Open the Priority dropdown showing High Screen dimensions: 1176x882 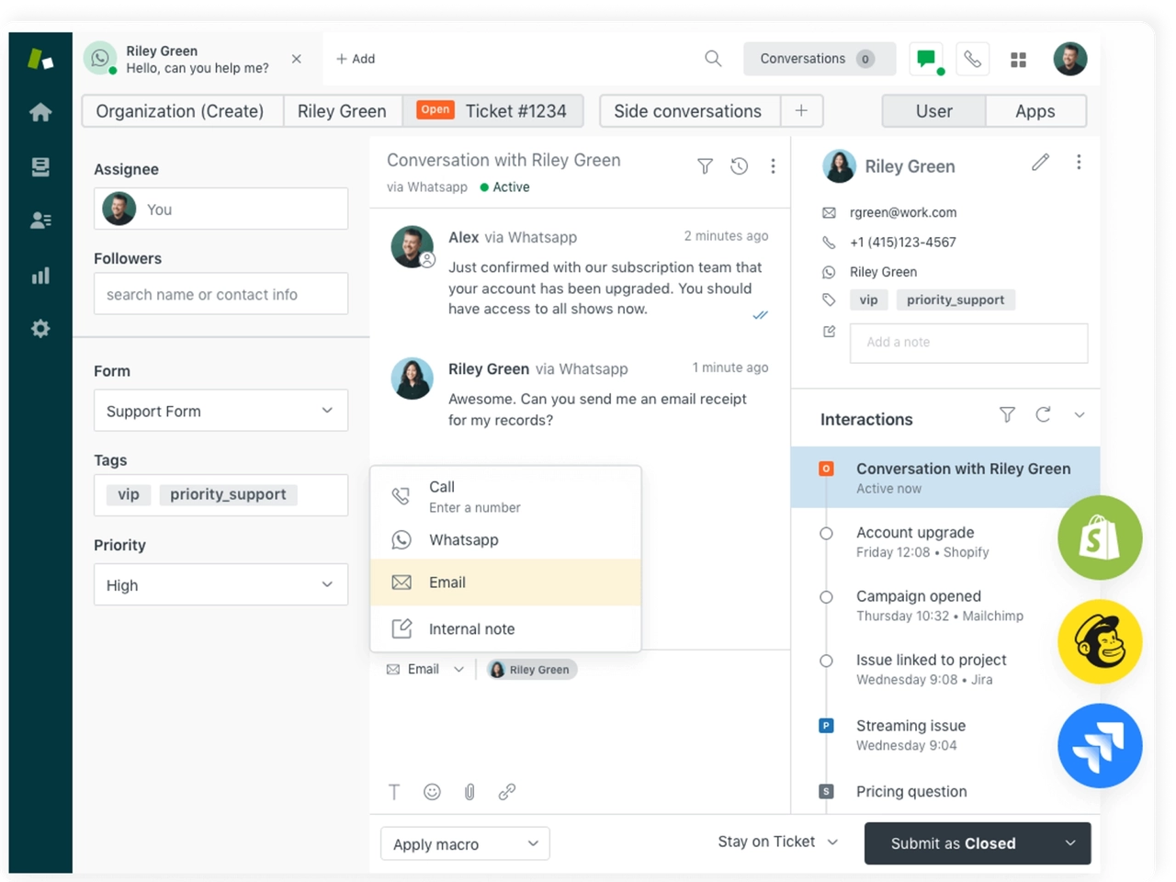[x=220, y=584]
